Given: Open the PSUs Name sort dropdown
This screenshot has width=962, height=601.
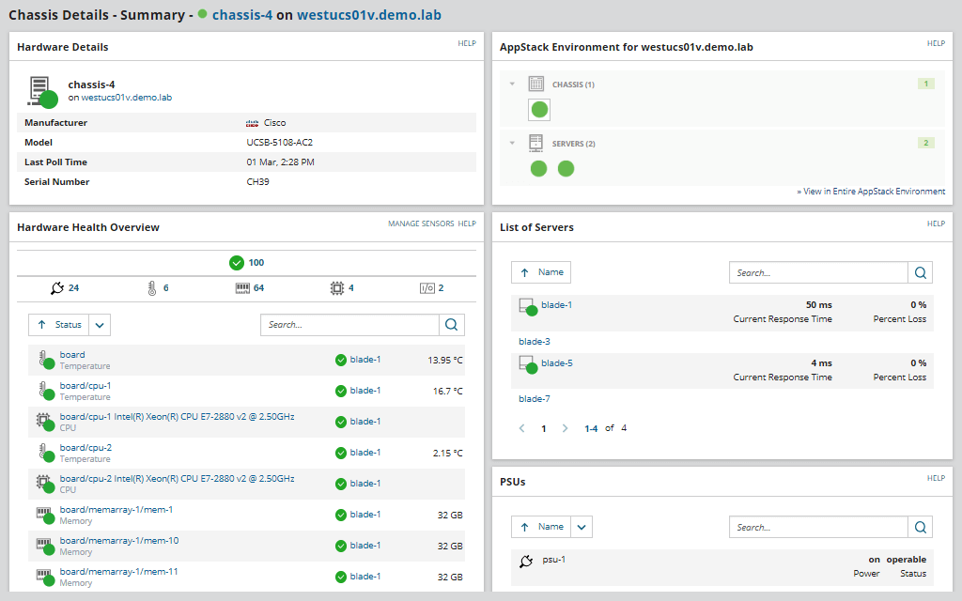Looking at the screenshot, I should coord(582,527).
